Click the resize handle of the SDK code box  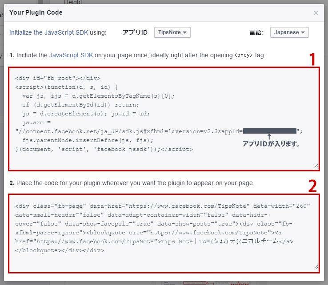pos(316,166)
